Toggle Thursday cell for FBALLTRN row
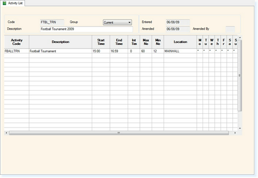Image resolution: width=258 pixels, height=178 pixels. tap(218, 51)
